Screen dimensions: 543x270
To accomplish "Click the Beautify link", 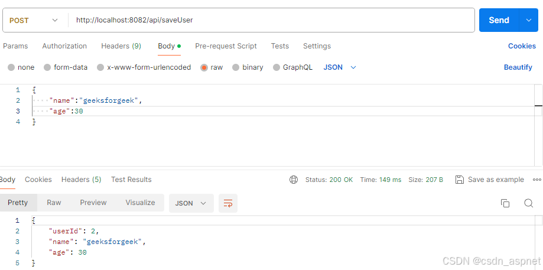I will [x=518, y=67].
